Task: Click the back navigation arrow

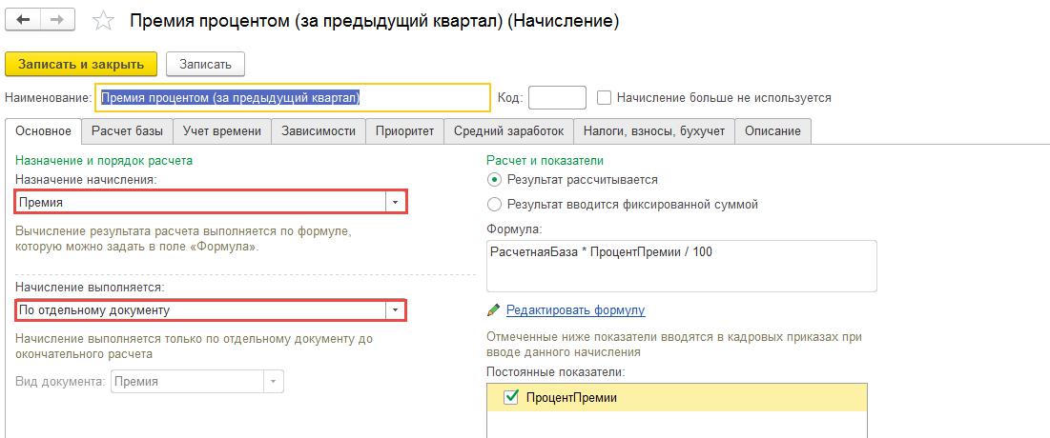Action: pyautogui.click(x=24, y=20)
